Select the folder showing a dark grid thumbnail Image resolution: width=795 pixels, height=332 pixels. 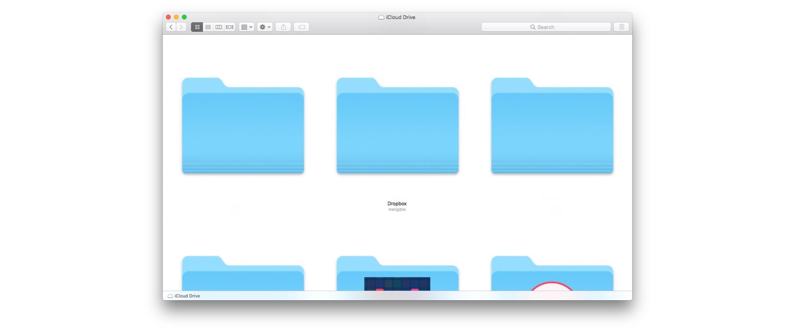[397, 274]
